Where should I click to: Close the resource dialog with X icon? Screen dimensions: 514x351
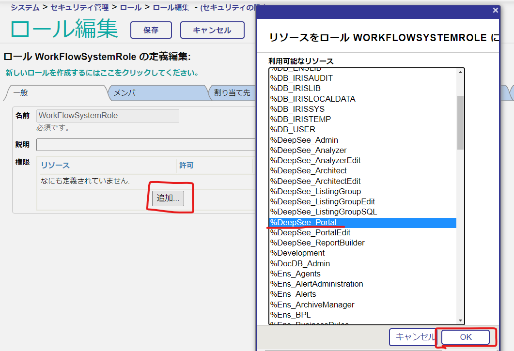pyautogui.click(x=495, y=10)
